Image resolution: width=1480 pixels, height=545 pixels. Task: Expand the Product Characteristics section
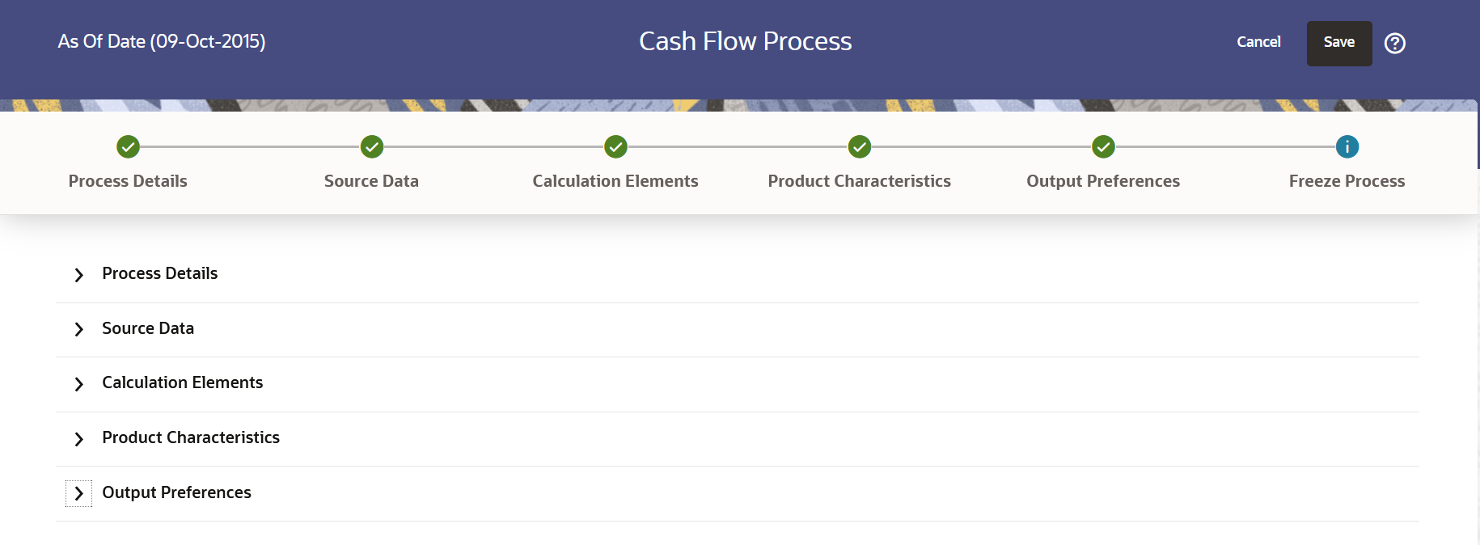pos(78,439)
